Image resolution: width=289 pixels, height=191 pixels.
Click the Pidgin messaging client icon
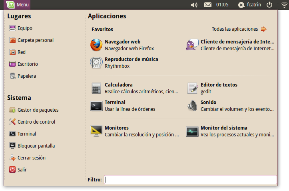tap(192, 45)
